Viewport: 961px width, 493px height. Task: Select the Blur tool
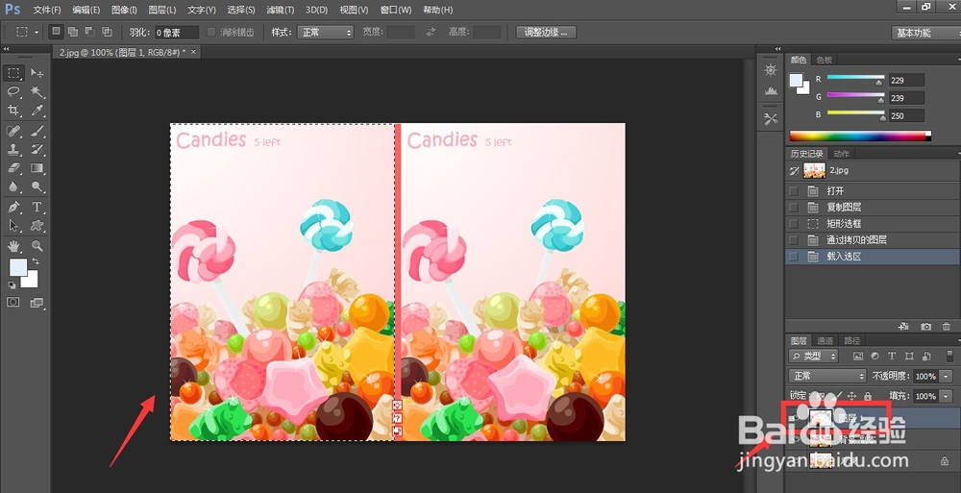[x=13, y=186]
